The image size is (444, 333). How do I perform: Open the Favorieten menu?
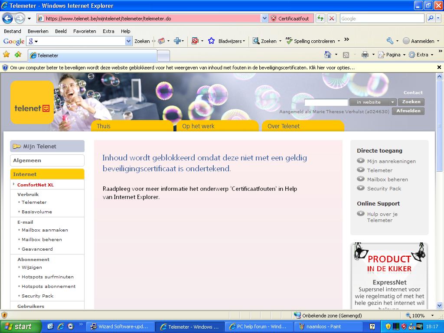pyautogui.click(x=85, y=31)
